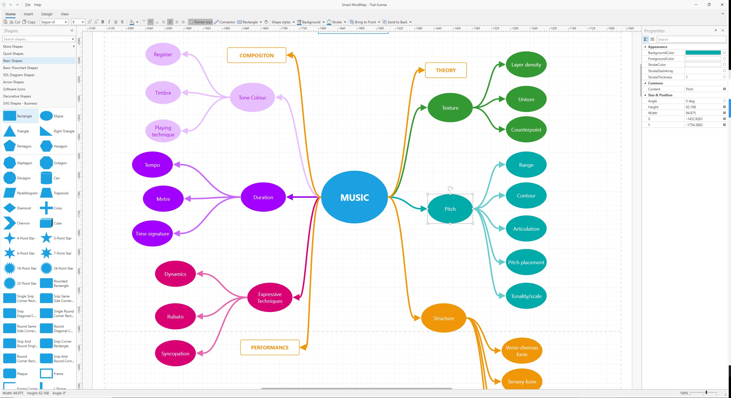731x398 pixels.
Task: Open the Design menu tab
Action: tap(46, 14)
